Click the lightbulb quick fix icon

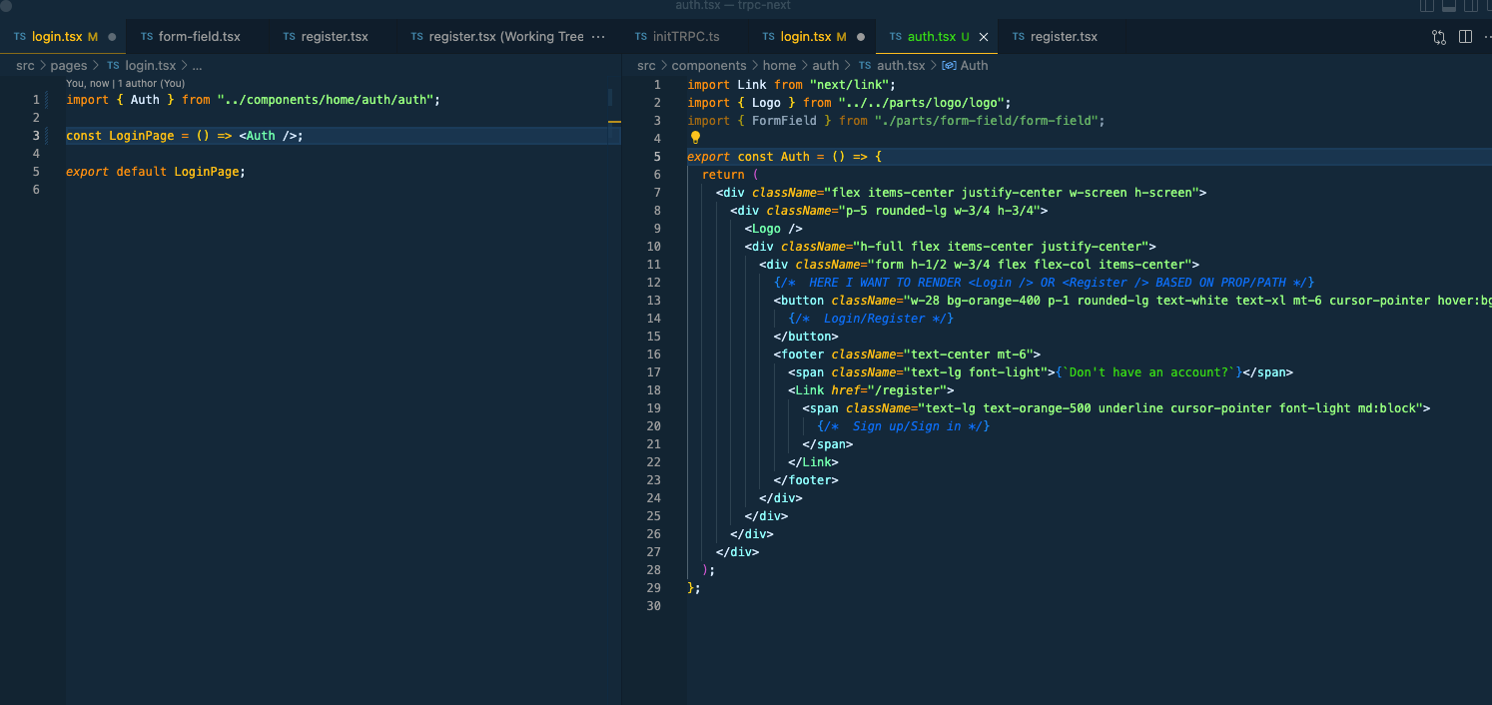pyautogui.click(x=695, y=138)
